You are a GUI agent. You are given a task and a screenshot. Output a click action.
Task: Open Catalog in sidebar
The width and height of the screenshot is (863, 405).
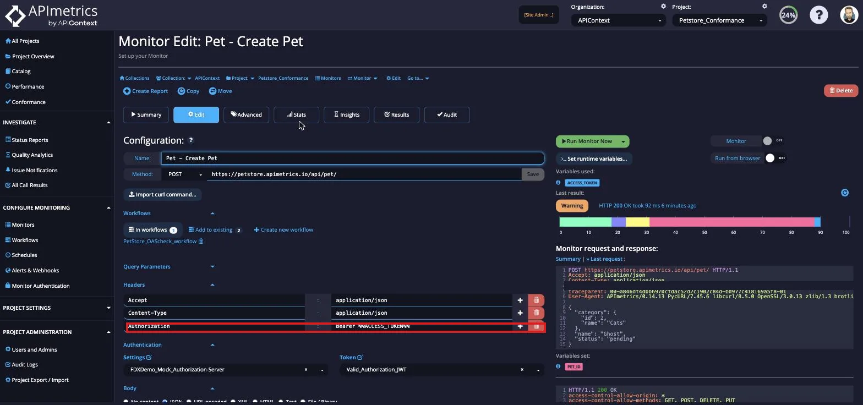tap(18, 71)
